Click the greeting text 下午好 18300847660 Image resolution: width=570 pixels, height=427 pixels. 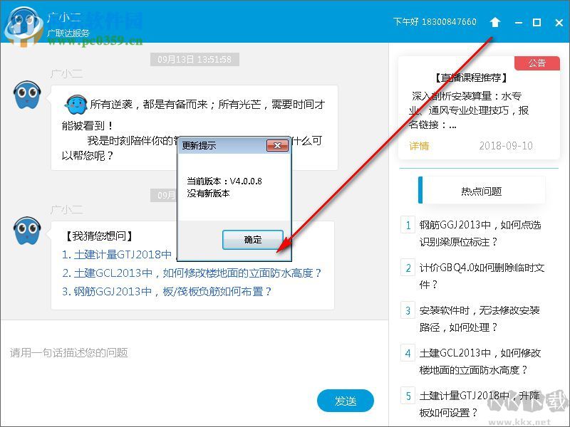click(435, 22)
